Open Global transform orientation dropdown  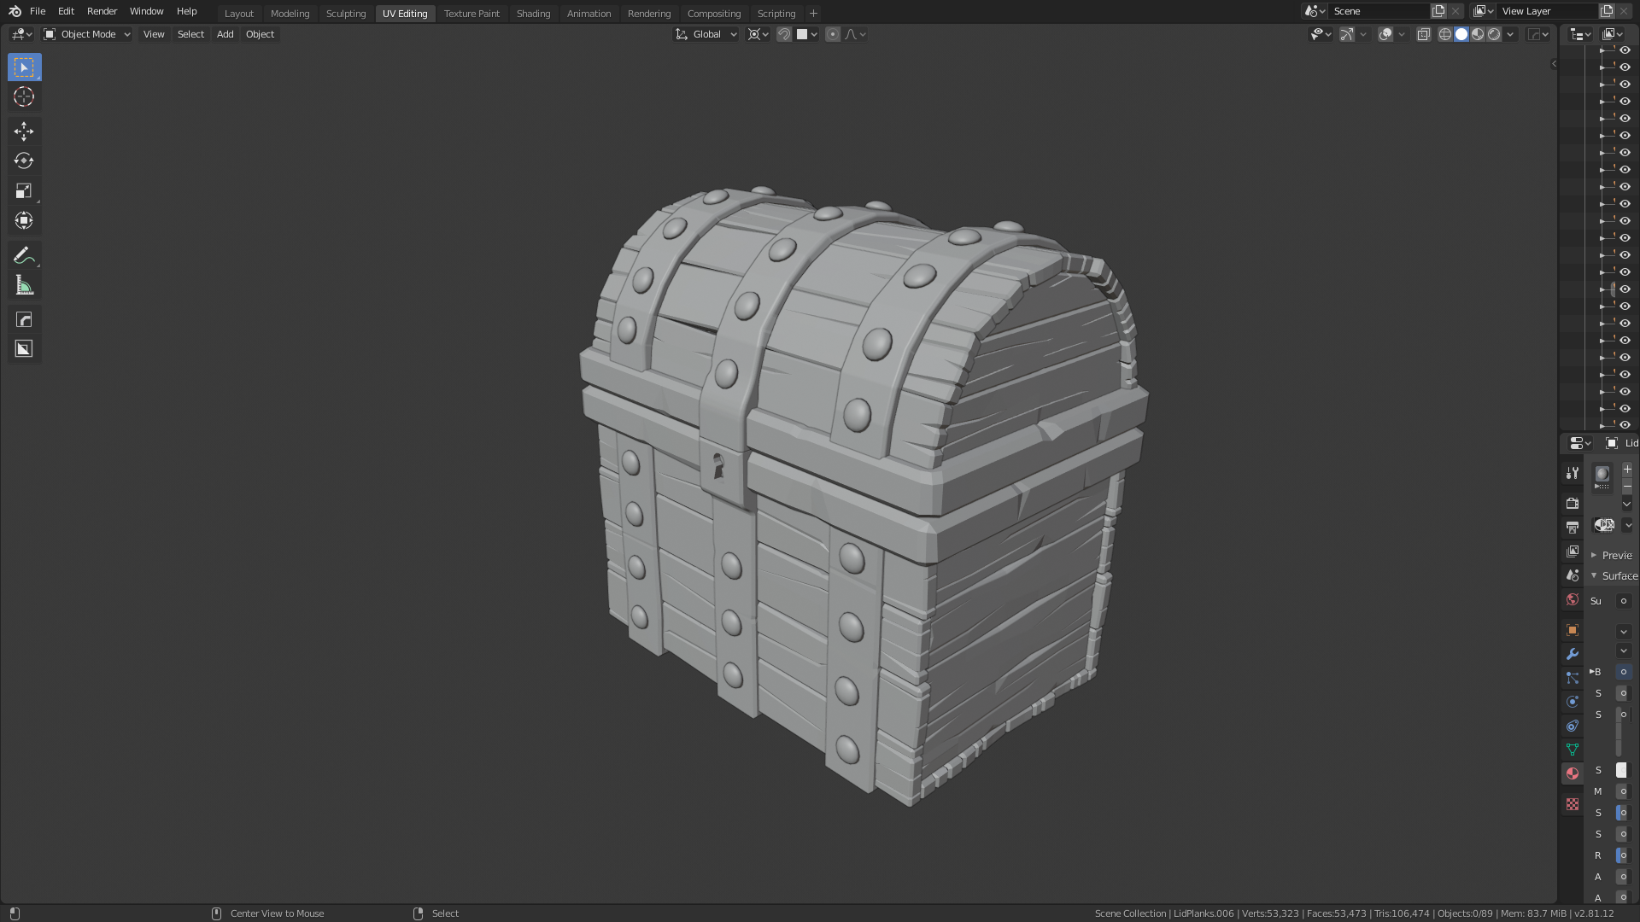point(706,34)
